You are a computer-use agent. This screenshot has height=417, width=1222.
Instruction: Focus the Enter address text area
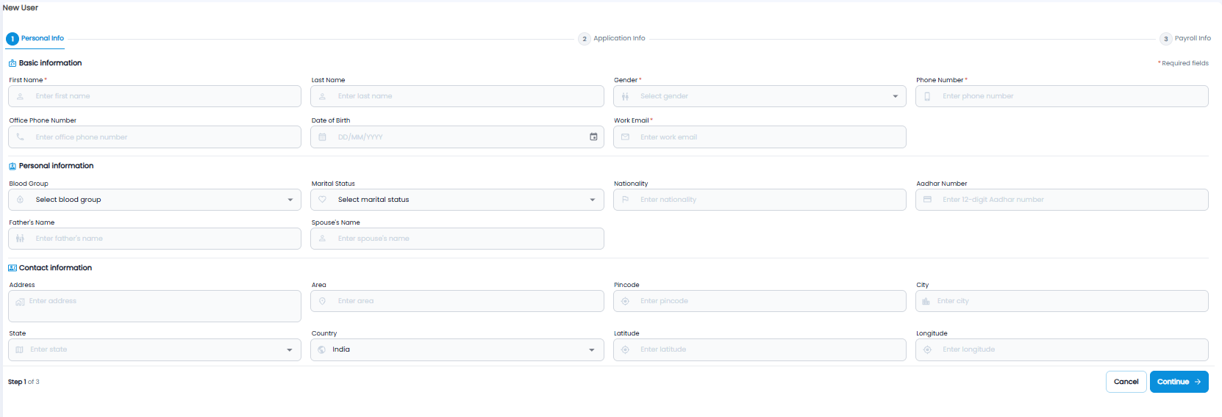click(x=154, y=306)
